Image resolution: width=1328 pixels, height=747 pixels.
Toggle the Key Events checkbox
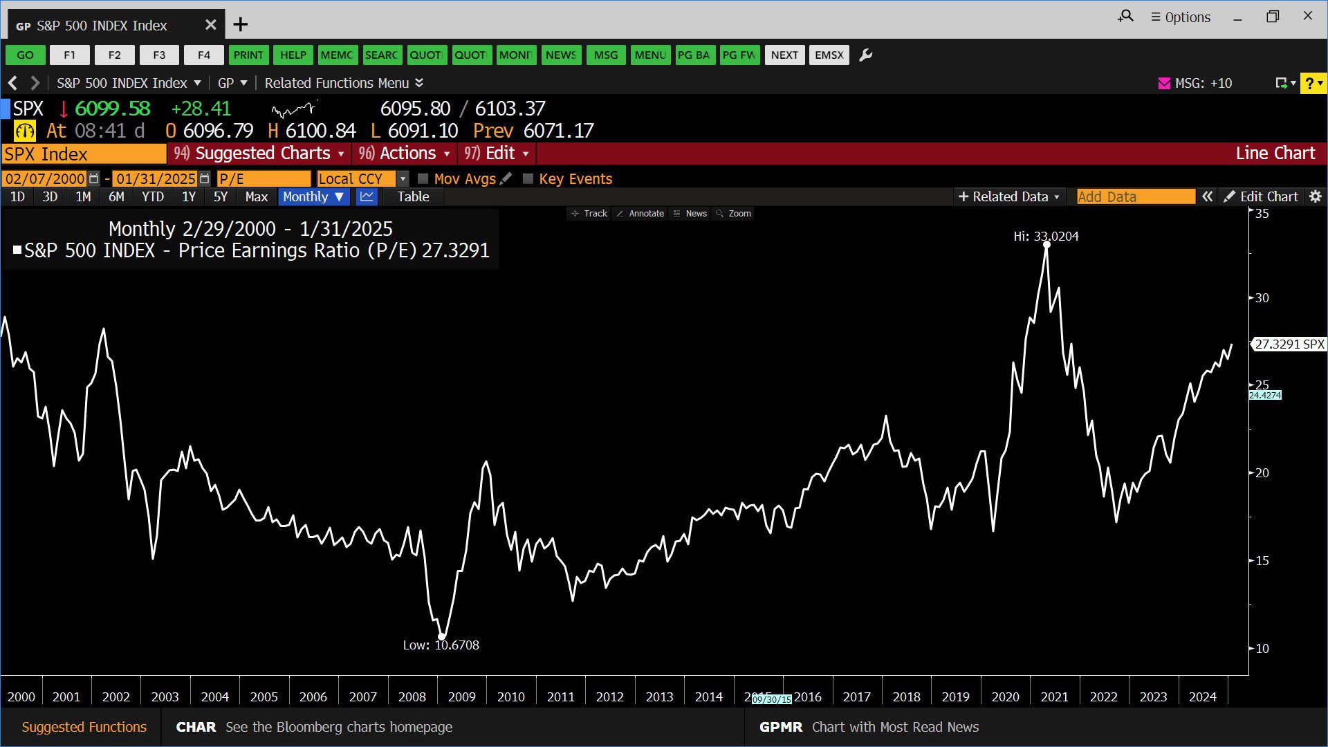coord(528,179)
